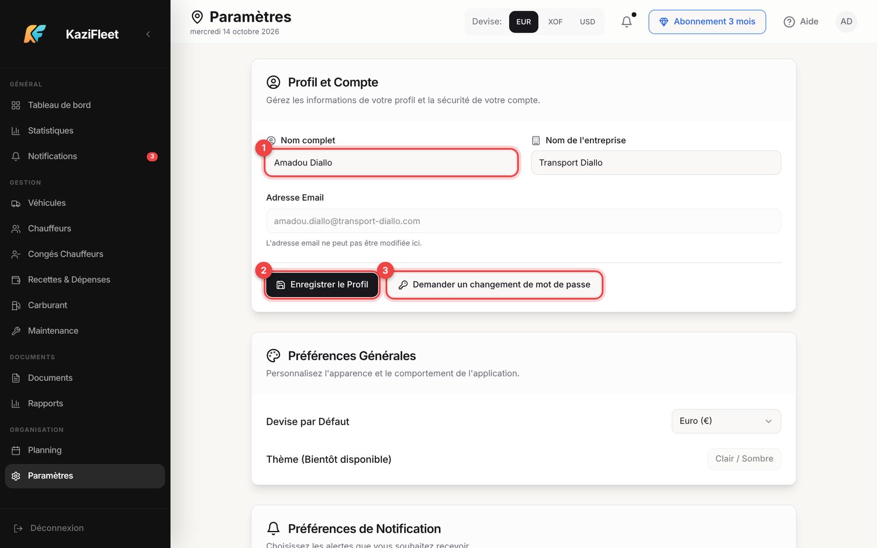Click the Rapports chart icon

(x=16, y=404)
